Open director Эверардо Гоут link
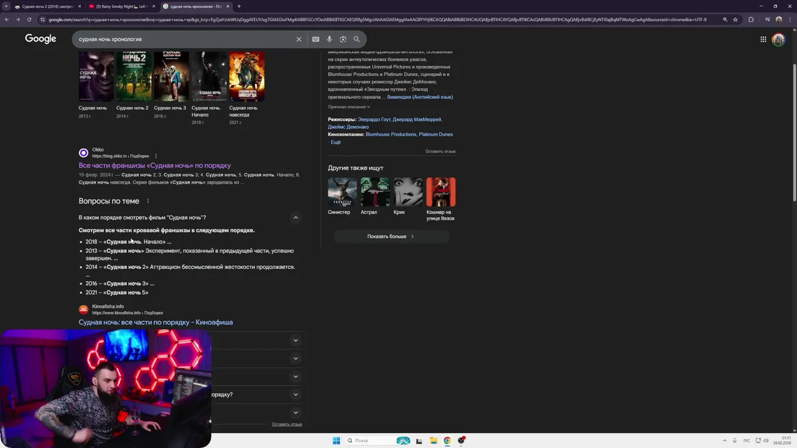Screen dimensions: 797x448 [374, 119]
